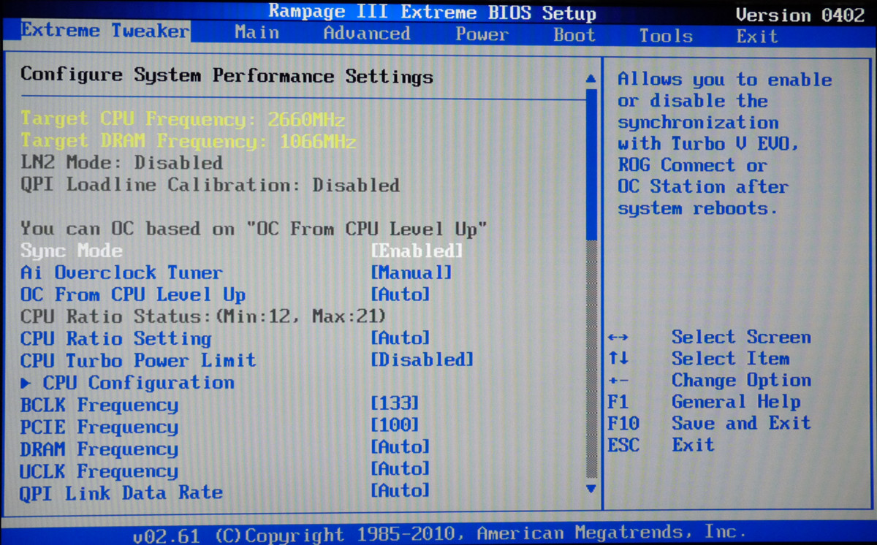877x545 pixels.
Task: Click the left-right arrows Select Screen icon
Action: click(618, 338)
